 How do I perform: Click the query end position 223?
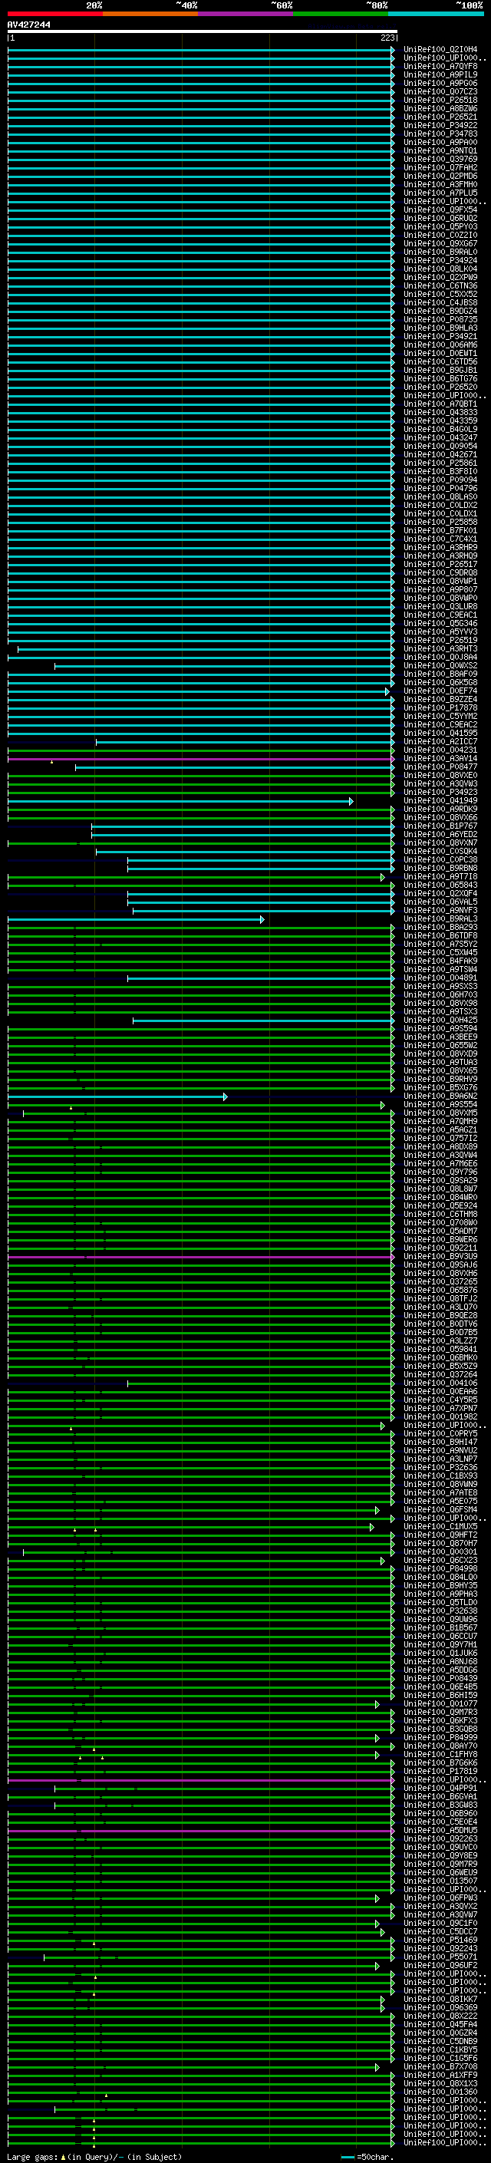point(387,38)
